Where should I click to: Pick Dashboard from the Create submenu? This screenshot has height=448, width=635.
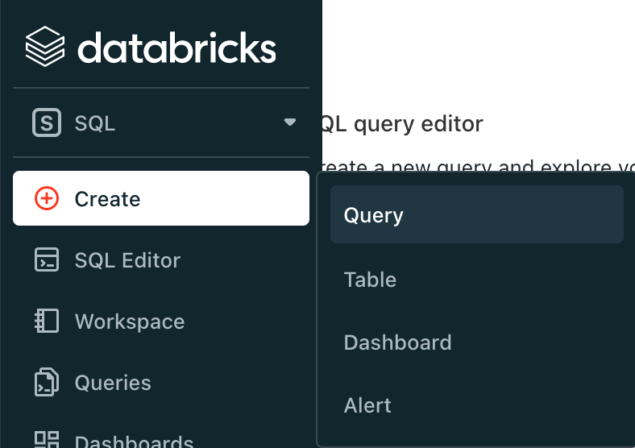click(397, 342)
